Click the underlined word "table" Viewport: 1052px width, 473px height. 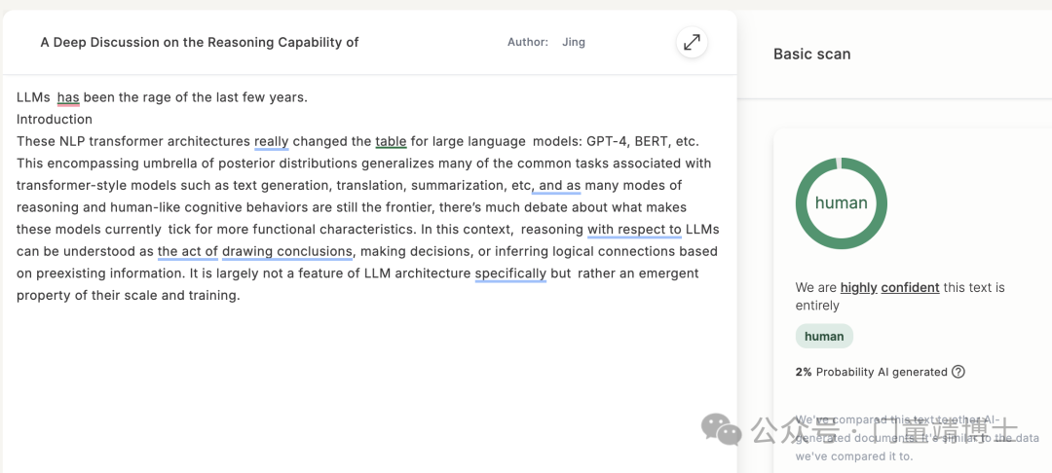coord(392,142)
